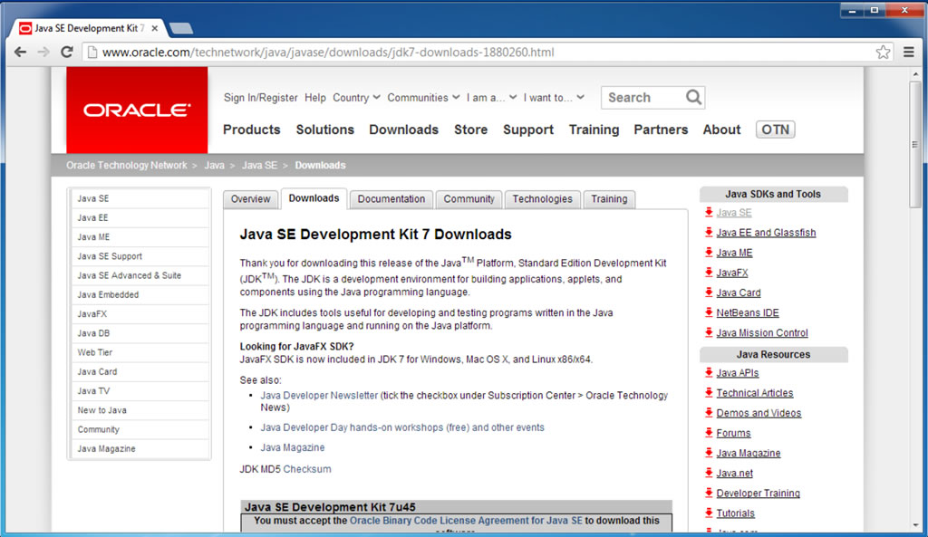Click Oracle Technology Network breadcrumb
This screenshot has height=537, width=928.
point(127,165)
